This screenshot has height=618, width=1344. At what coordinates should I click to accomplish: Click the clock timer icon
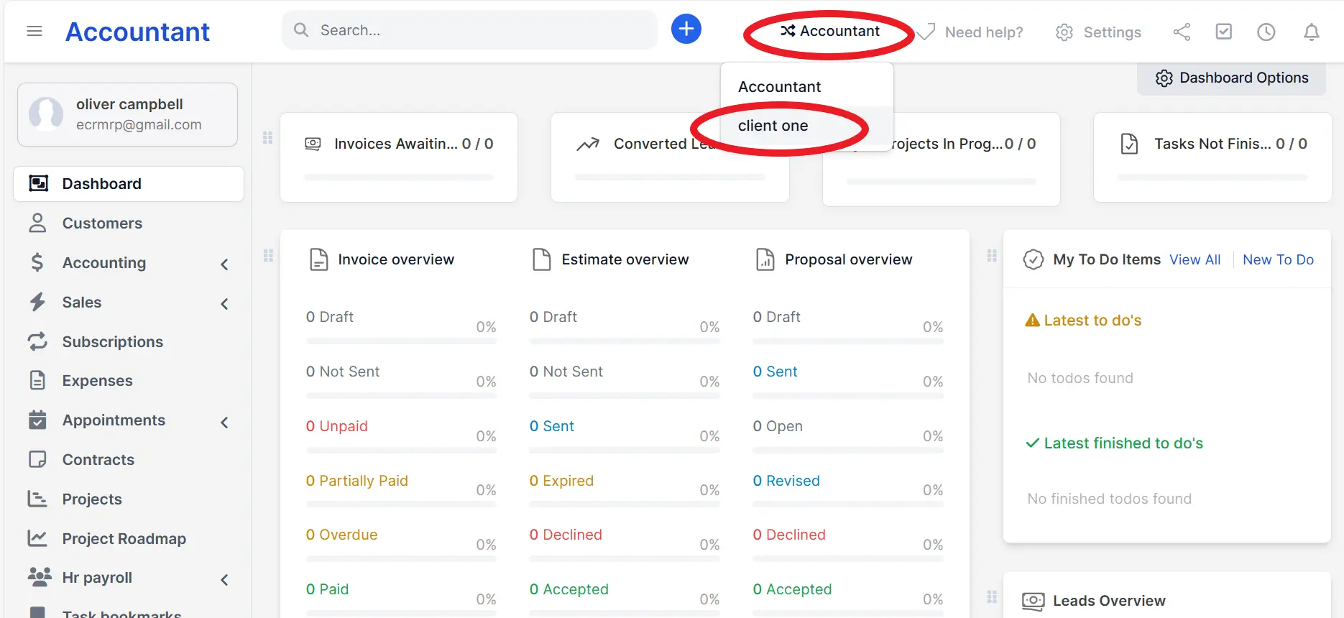(1266, 32)
